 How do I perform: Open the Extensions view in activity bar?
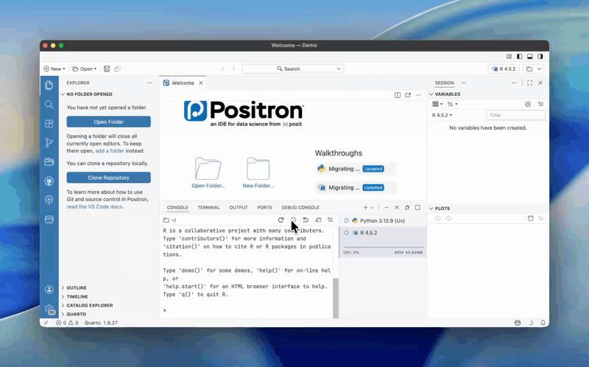click(49, 124)
